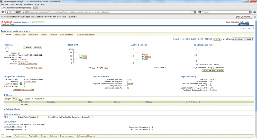Image resolution: width=257 pixels, height=139 pixels.
Task: Open the Bookmarks menu
Action: point(29,4)
